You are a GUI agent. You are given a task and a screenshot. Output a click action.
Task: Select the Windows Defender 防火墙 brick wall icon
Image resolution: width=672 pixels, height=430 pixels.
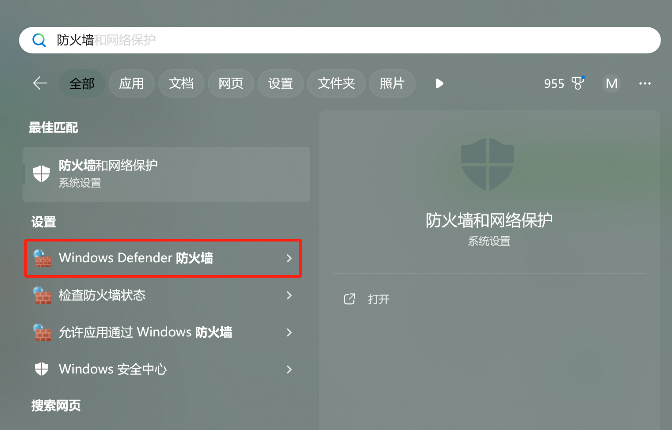coord(42,258)
